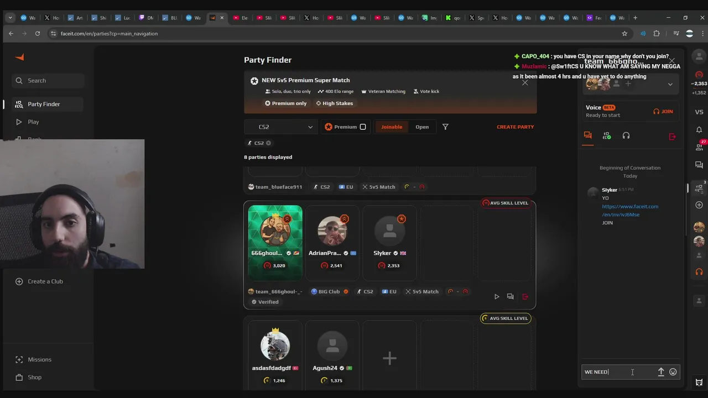Join party voice chat
Image resolution: width=708 pixels, height=398 pixels.
pyautogui.click(x=663, y=112)
